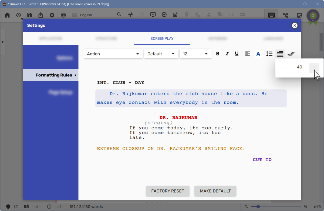Open the notes panel icon top right
This screenshot has width=324, height=211.
(299, 15)
